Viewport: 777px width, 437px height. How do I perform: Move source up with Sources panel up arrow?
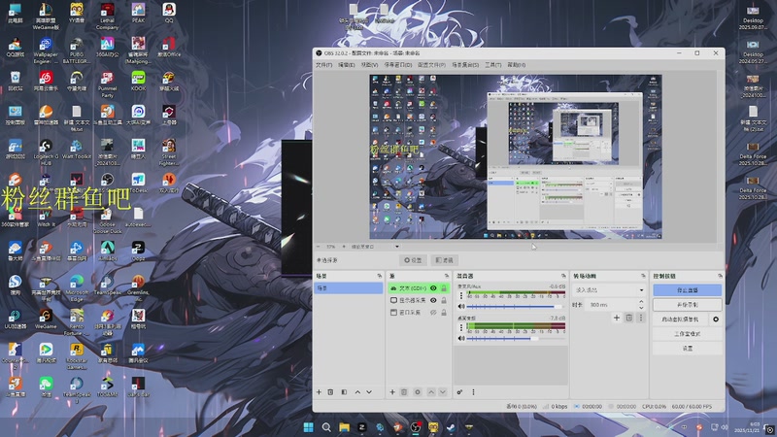[431, 392]
